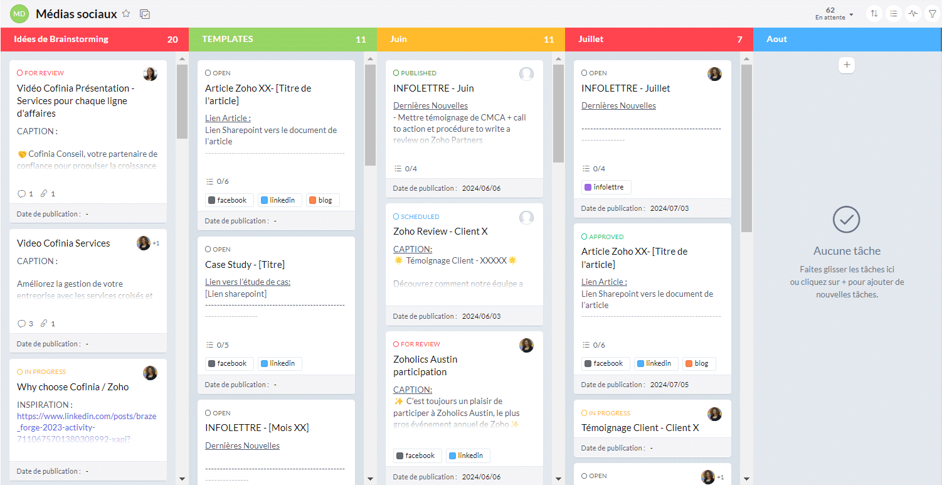942x485 pixels.
Task: Change OPEN status on Case Study card
Action: coord(218,249)
